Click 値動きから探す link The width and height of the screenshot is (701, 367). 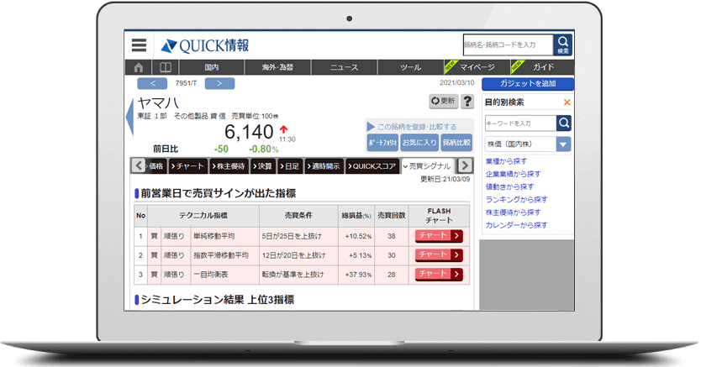click(509, 186)
